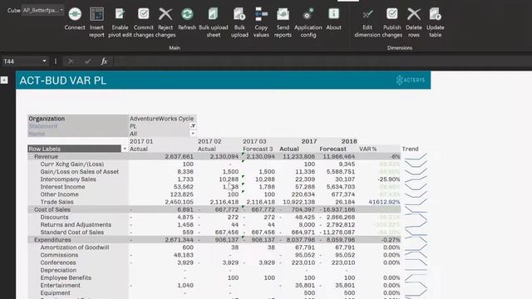The height and width of the screenshot is (299, 532).
Task: Select the Forecast 3 column header
Action: pos(258,149)
